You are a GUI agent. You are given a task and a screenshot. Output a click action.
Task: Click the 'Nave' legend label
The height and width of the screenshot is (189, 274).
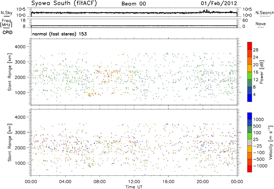(x=260, y=24)
